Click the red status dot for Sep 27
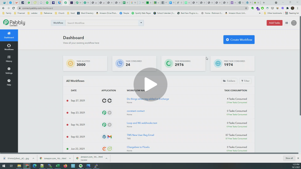 [x=67, y=100]
